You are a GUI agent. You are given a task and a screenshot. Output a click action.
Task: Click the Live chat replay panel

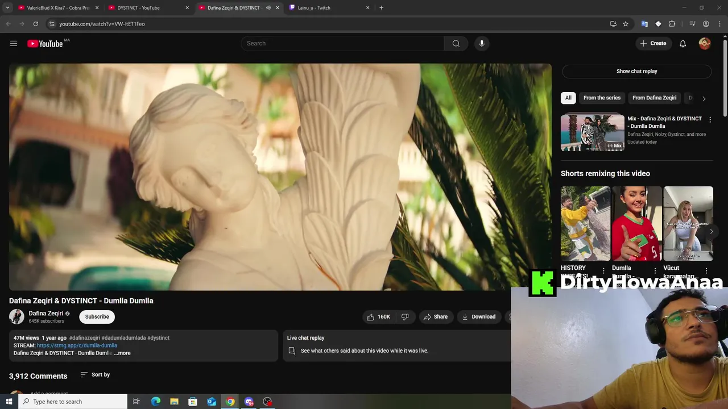pyautogui.click(x=396, y=345)
